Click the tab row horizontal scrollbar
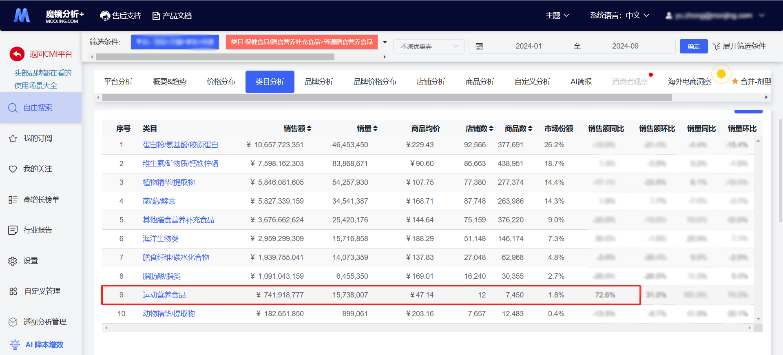 (x=387, y=98)
